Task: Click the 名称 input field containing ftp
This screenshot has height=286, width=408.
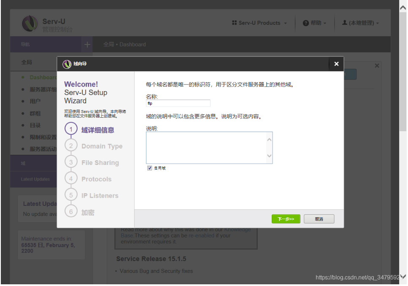Action: [x=178, y=103]
